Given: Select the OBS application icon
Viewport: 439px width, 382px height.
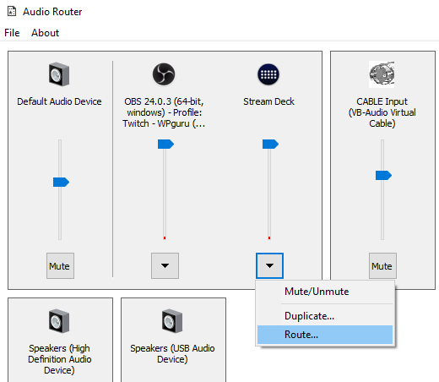Looking at the screenshot, I should (x=164, y=74).
